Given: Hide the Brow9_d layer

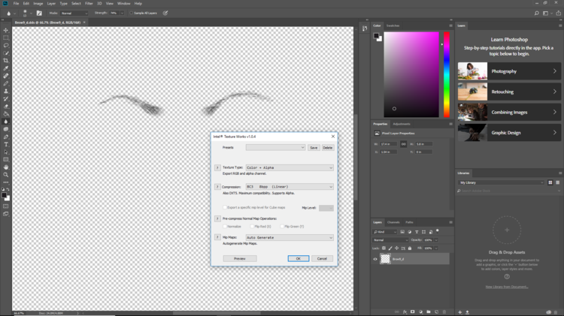Looking at the screenshot, I should (375, 259).
